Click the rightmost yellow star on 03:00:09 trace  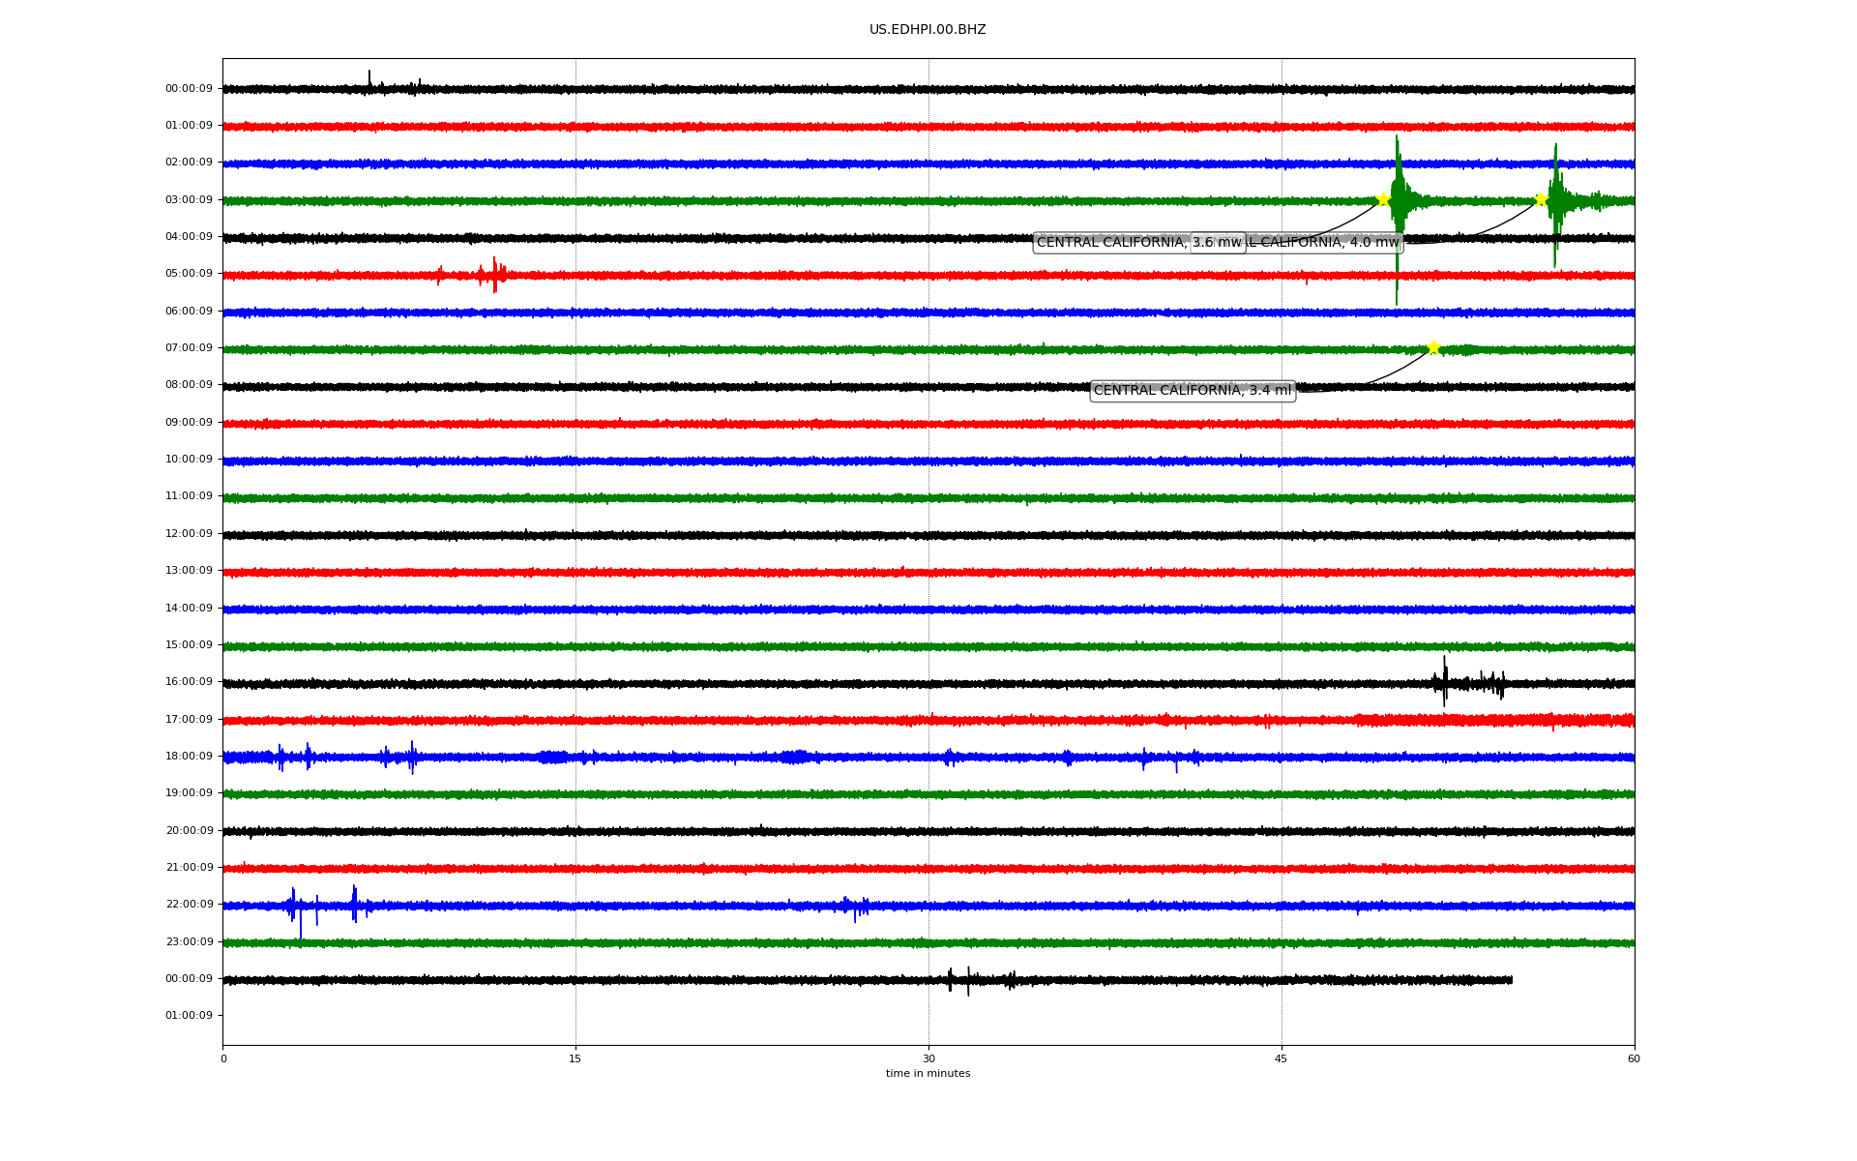pos(1541,200)
